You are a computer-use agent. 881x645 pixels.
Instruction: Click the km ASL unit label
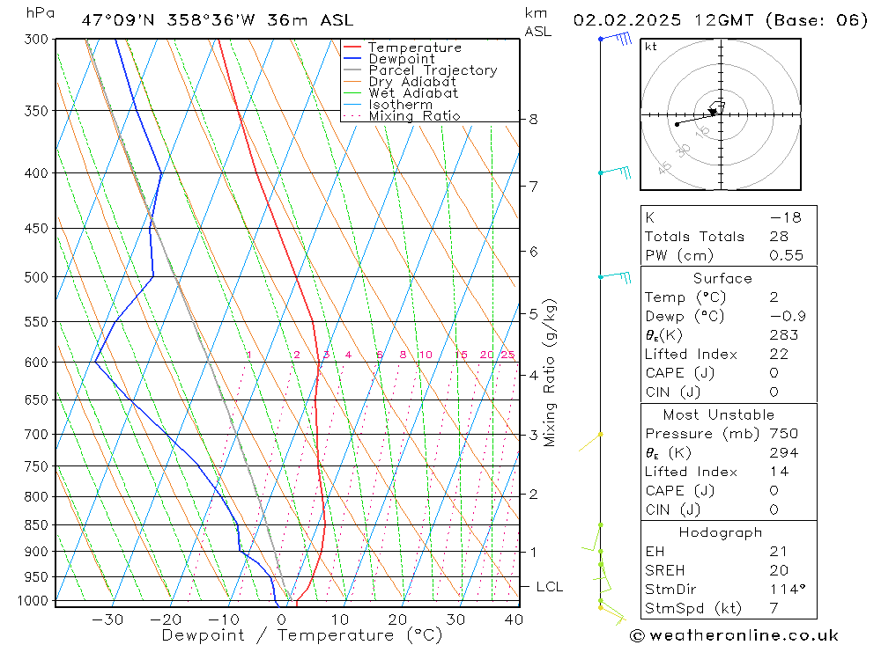537,23
